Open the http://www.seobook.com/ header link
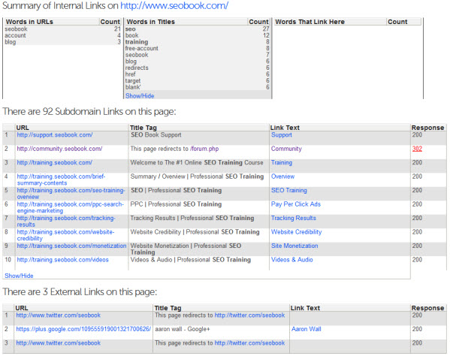 (174, 6)
